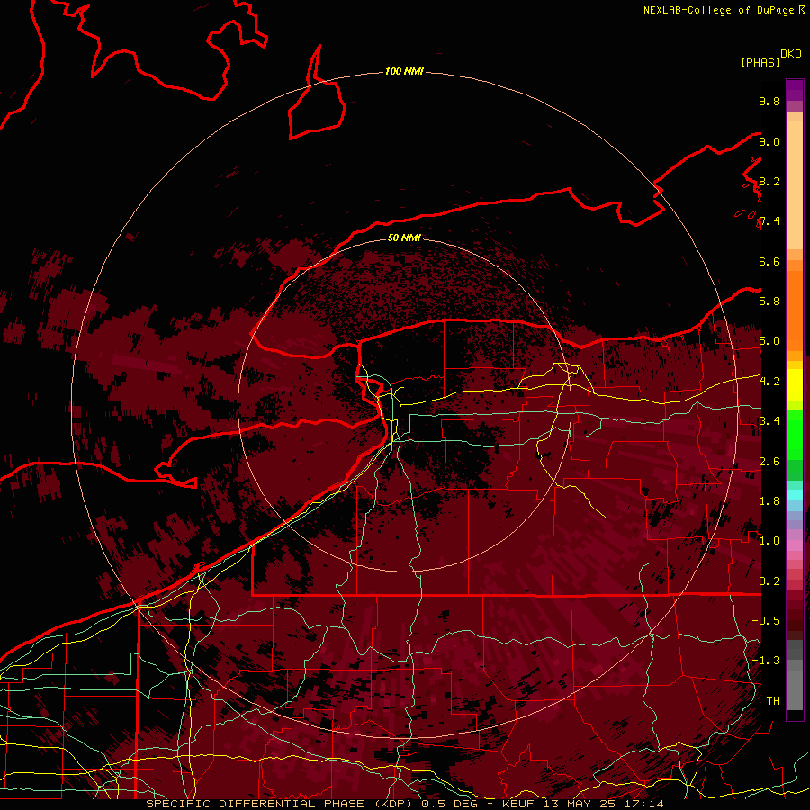Viewport: 810px width, 810px height.
Task: Click the -1.3 legend value
Action: [766, 661]
